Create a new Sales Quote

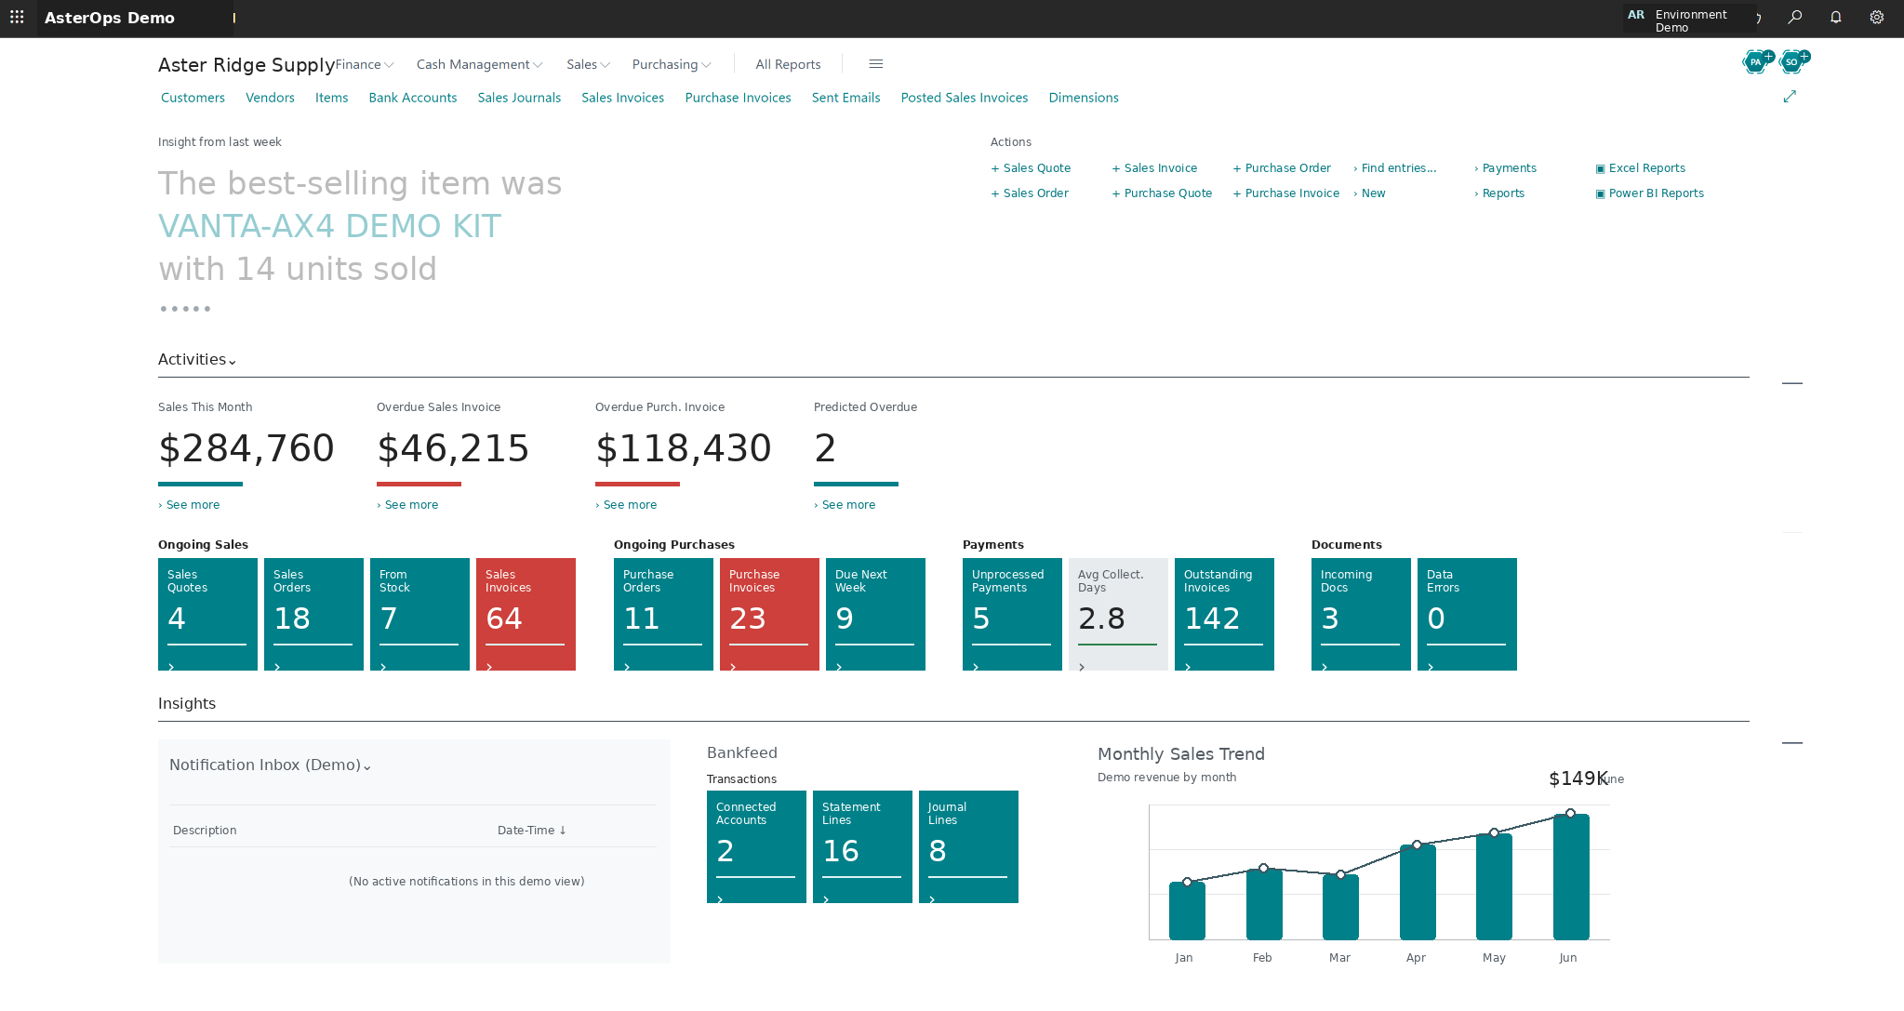(1031, 168)
